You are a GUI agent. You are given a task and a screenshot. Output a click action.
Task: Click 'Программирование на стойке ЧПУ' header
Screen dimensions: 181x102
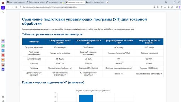pos(119,42)
